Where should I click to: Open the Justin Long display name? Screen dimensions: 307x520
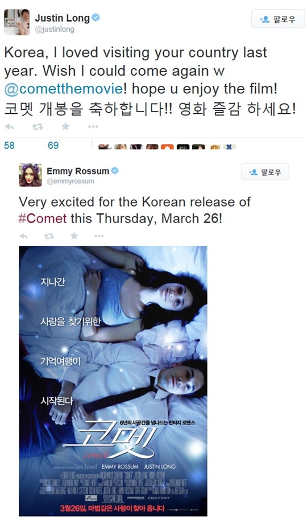(63, 18)
